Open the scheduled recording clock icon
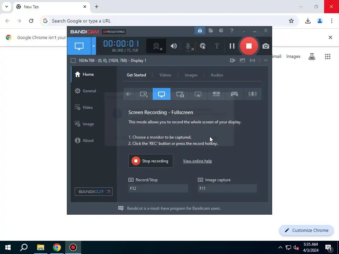 221,31
